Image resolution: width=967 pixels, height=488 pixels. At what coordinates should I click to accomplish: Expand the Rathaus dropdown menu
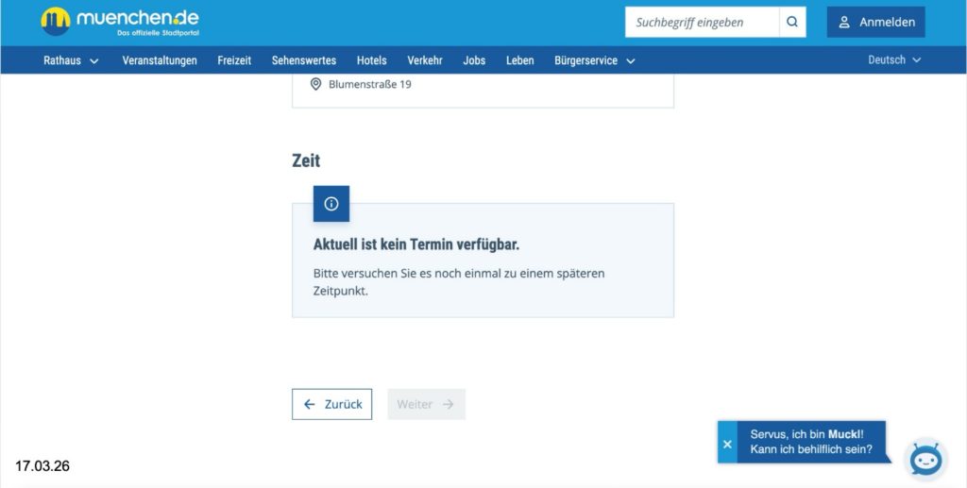click(71, 60)
